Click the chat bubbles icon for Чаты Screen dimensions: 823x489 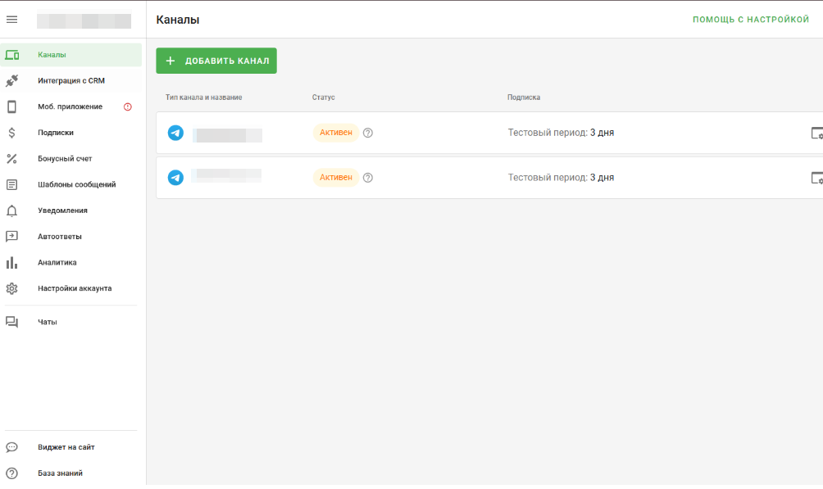11,322
